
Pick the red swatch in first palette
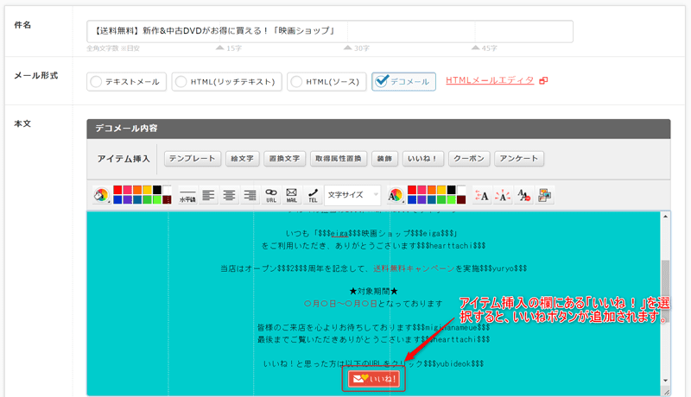(117, 190)
